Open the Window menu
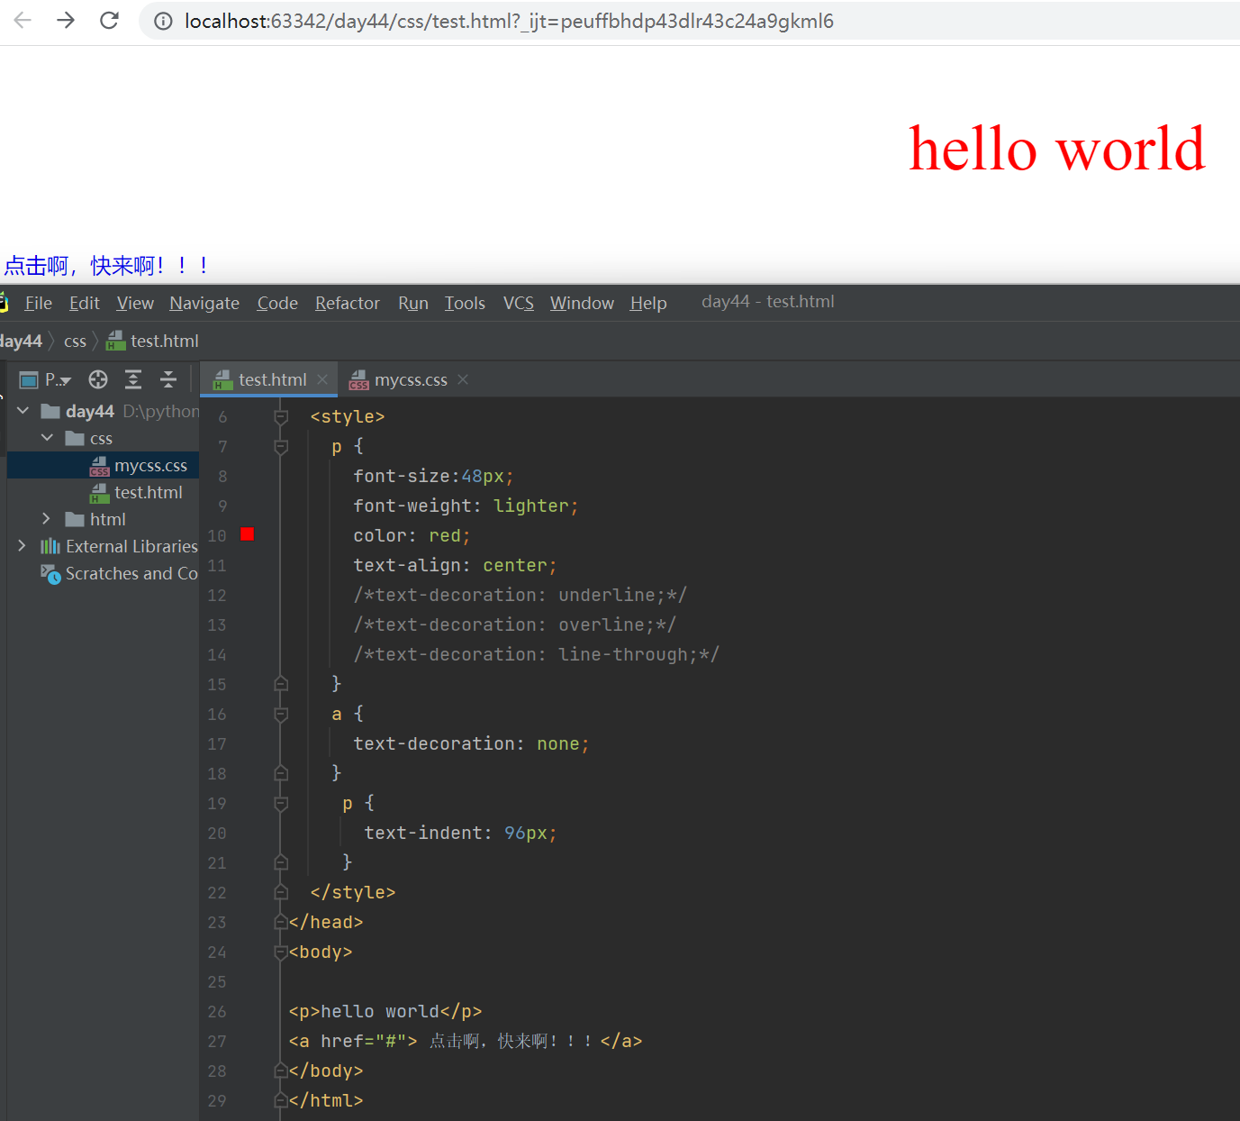Screen dimensions: 1240x1121 [x=582, y=303]
